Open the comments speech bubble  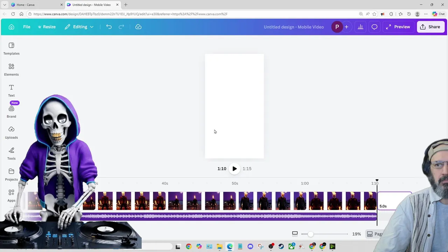click(374, 27)
